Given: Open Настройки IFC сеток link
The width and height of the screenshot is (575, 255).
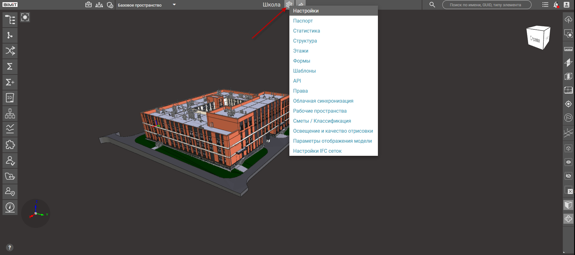Looking at the screenshot, I should click(x=317, y=151).
